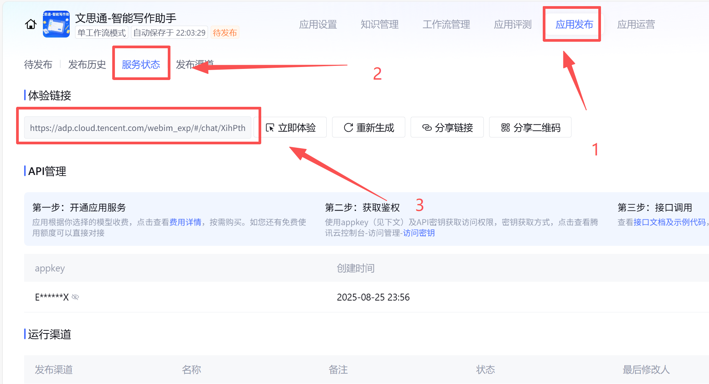Image resolution: width=709 pixels, height=384 pixels.
Task: Open the 文思通 app logo thumbnail
Action: click(x=56, y=24)
